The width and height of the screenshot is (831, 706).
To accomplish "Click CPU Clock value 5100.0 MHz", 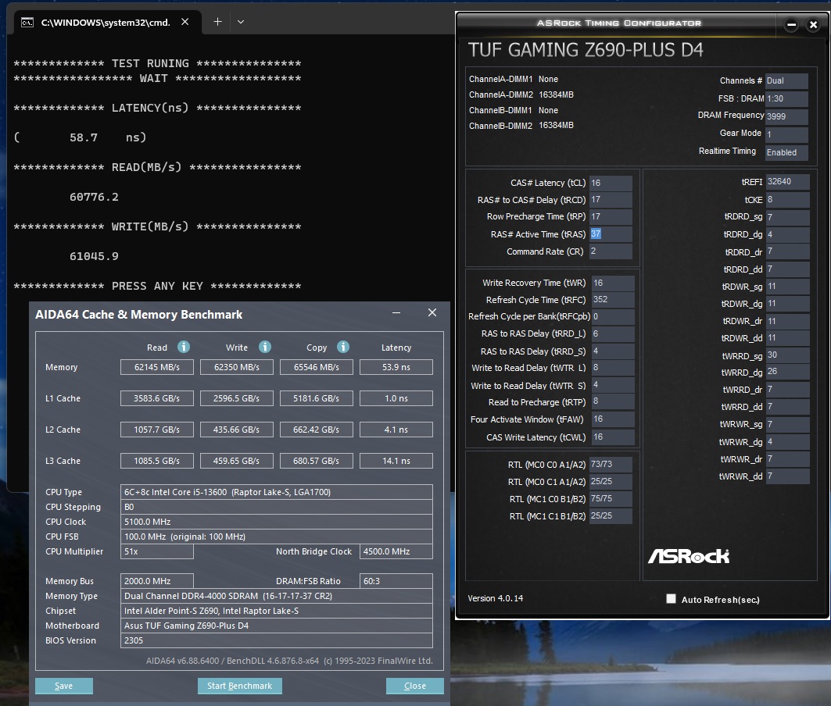I will point(277,522).
